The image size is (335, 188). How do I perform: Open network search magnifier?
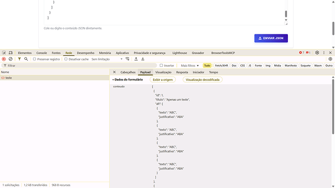click(26, 59)
